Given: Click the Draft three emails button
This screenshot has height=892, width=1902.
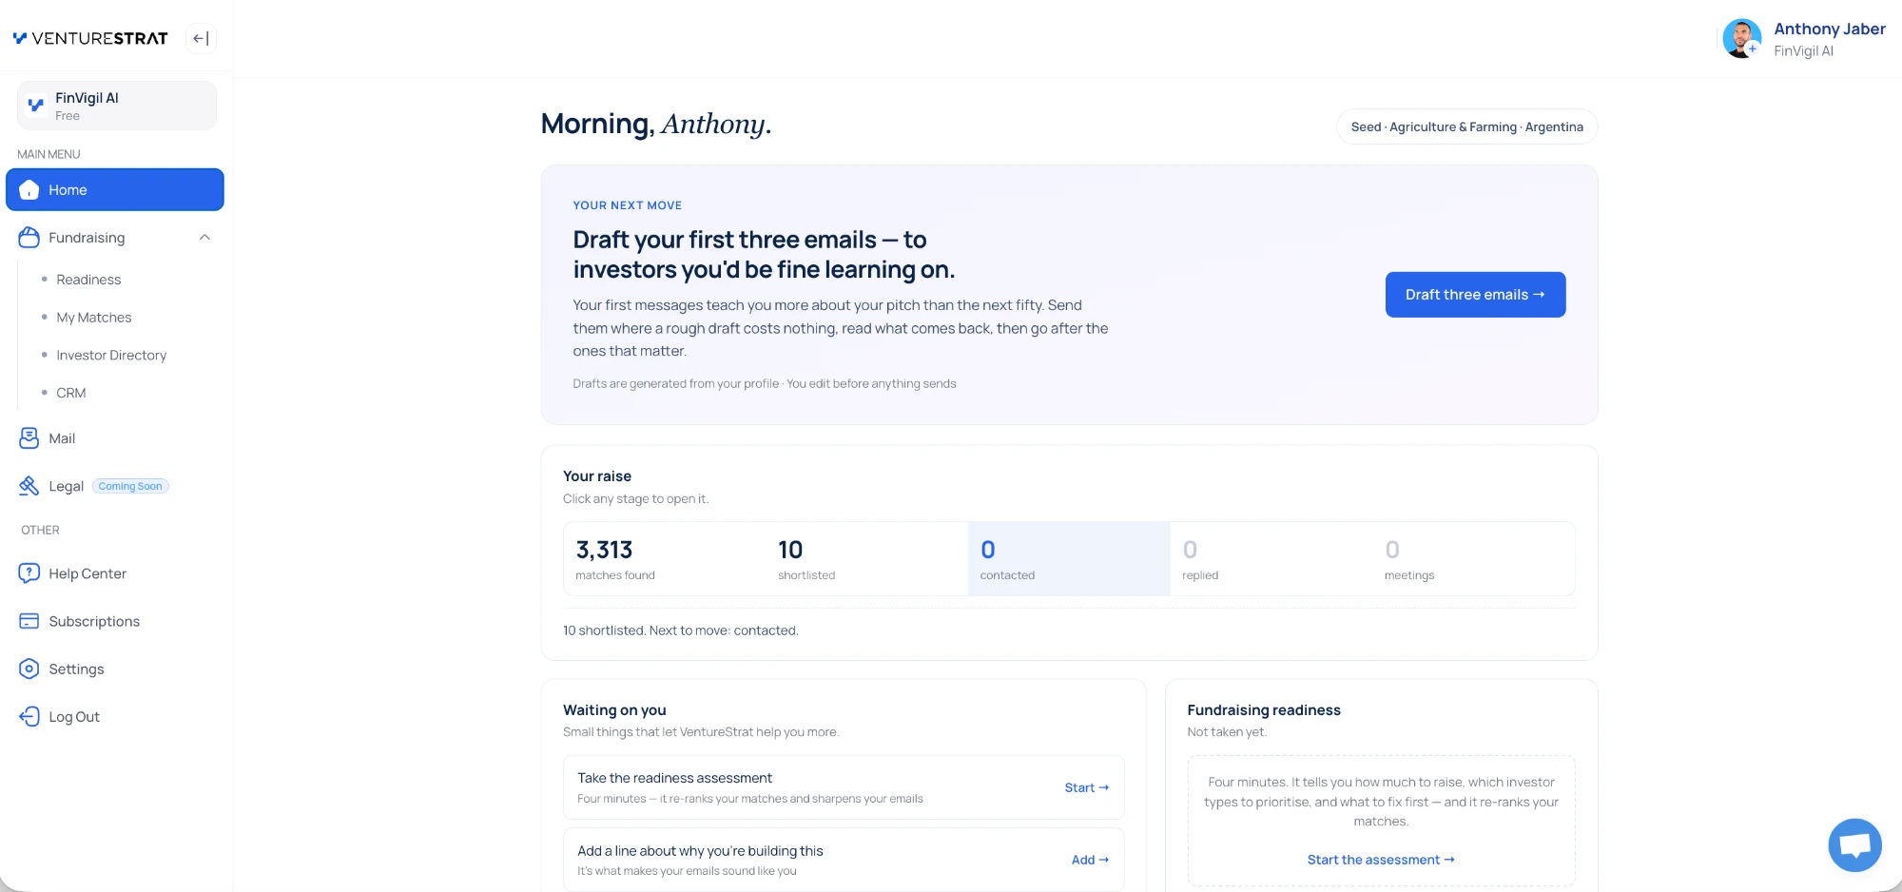Looking at the screenshot, I should pos(1475,295).
